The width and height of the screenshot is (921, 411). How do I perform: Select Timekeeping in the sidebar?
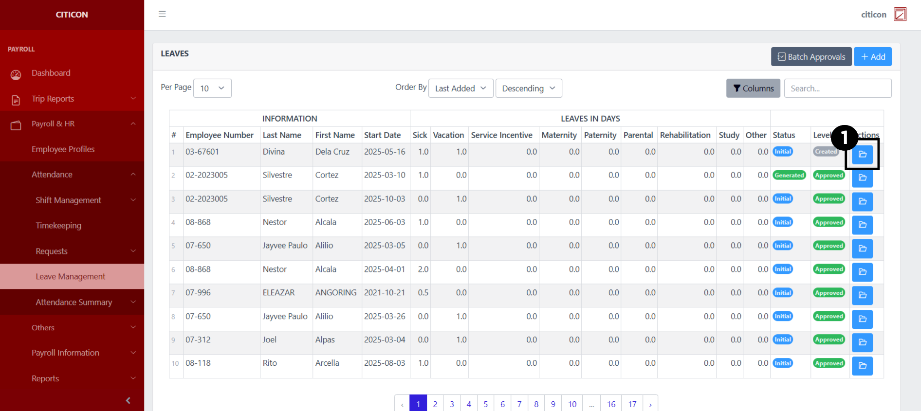click(x=58, y=226)
